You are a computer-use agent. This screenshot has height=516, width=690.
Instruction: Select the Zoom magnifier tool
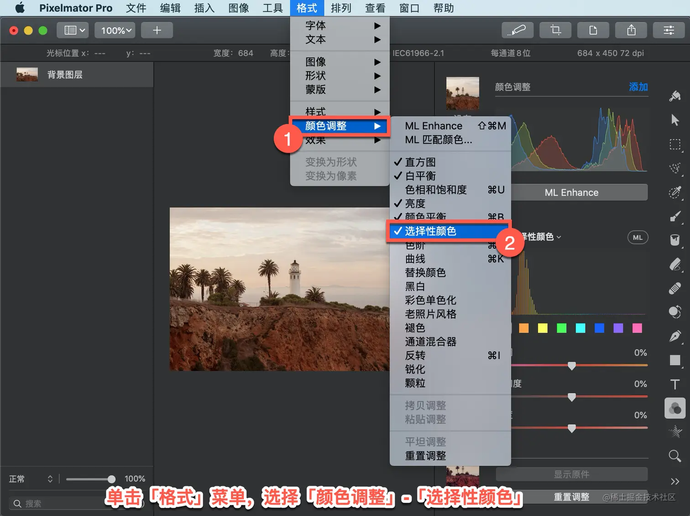(x=675, y=455)
